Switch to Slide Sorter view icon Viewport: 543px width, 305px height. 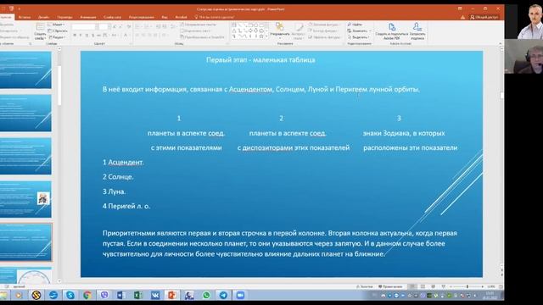[423, 286]
